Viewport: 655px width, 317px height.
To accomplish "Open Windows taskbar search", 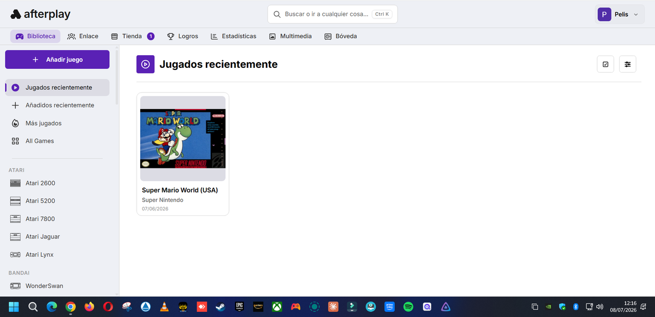I will click(33, 307).
